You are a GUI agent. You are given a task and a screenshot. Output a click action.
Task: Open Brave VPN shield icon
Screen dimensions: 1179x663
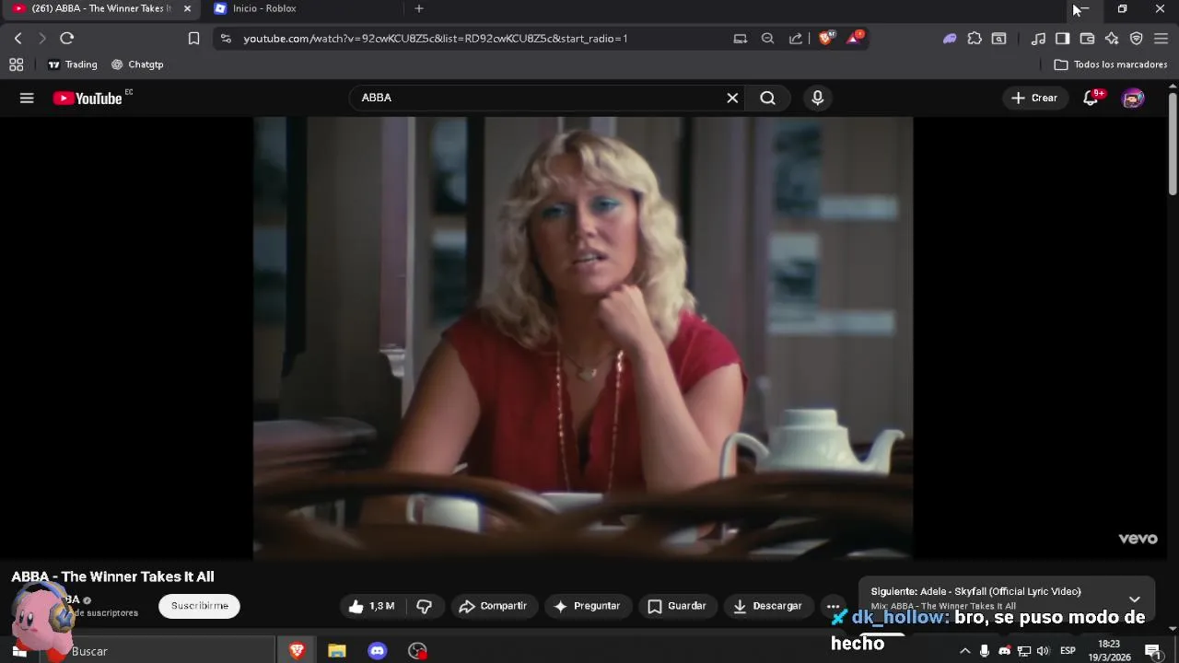1137,39
